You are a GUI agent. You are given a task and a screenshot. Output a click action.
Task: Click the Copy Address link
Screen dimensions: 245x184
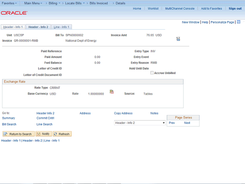click(x=123, y=113)
